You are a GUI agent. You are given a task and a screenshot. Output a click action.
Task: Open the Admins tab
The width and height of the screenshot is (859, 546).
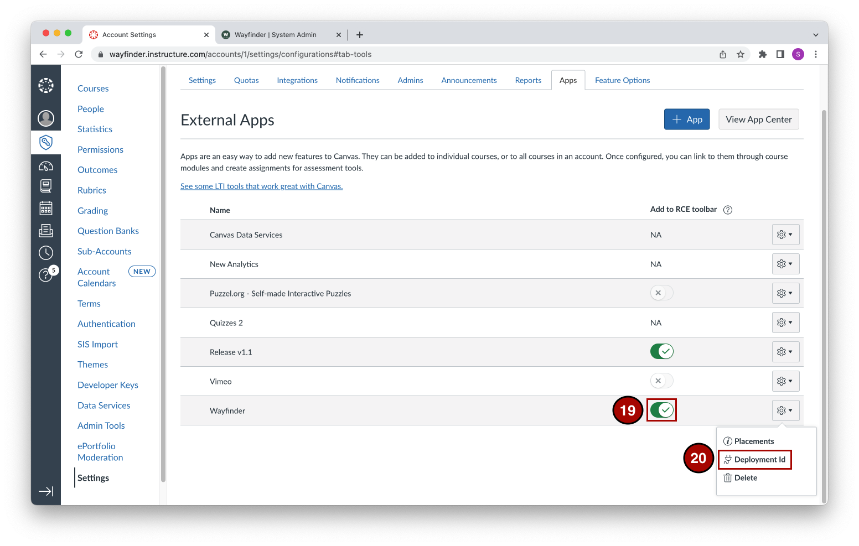coord(410,80)
